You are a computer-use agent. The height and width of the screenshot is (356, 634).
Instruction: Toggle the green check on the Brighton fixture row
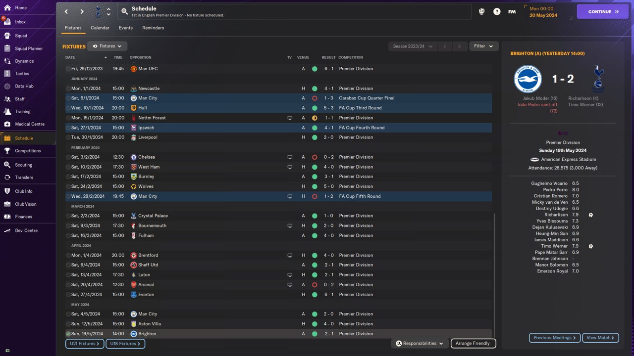pos(68,334)
